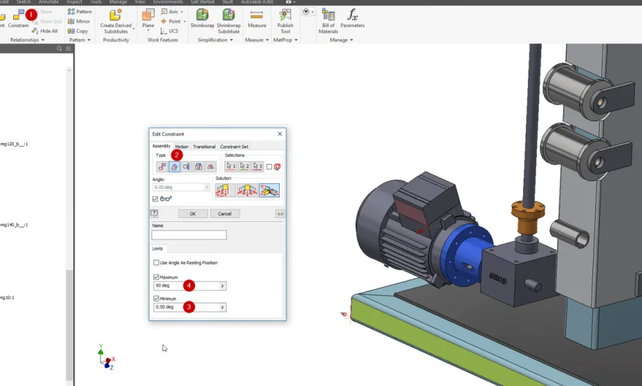Expand the MatProp panel dropdown
This screenshot has width=642, height=386.
[296, 40]
